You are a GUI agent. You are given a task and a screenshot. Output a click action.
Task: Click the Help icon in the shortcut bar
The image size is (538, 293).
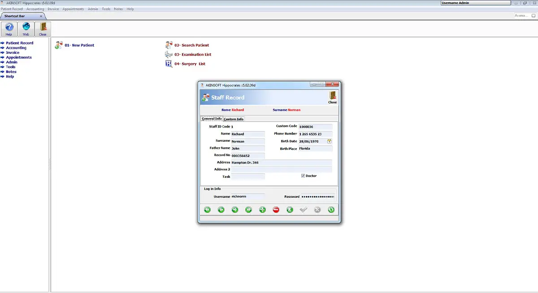[9, 29]
